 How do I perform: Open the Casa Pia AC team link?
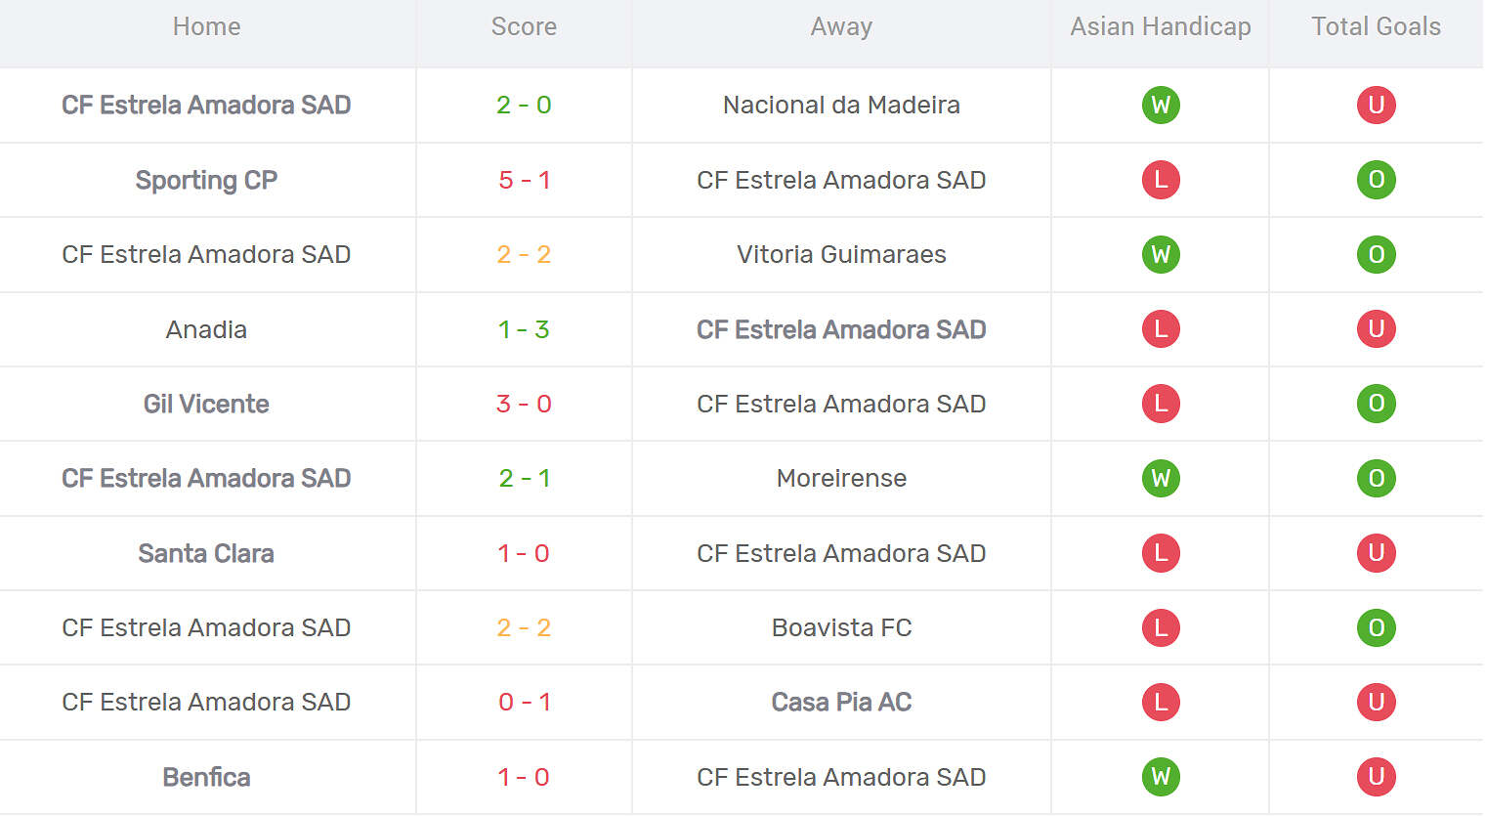pos(841,702)
